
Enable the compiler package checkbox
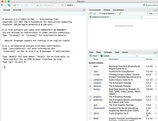point(90,83)
